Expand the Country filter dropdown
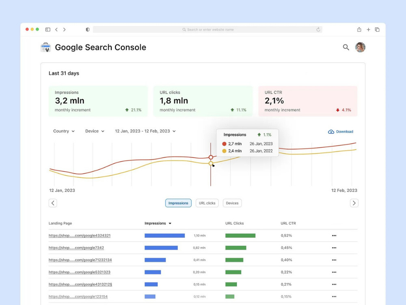Viewport: 406px width, 305px height. 64,131
